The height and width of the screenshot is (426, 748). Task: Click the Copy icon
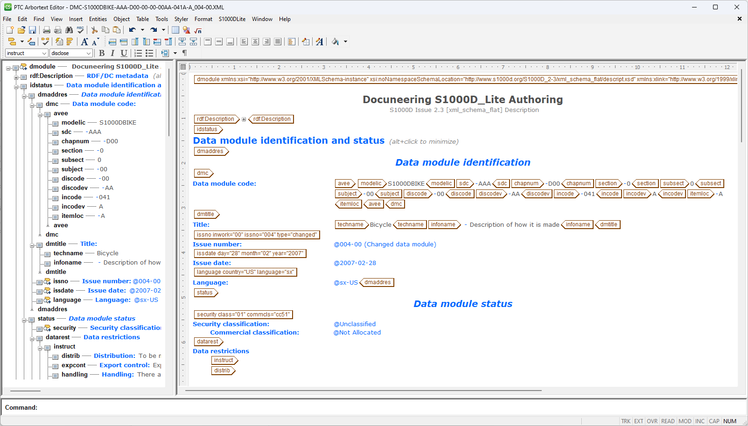[x=105, y=30]
